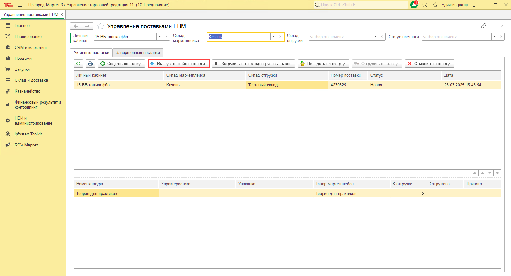Open the notifications bell icon
The width and height of the screenshot is (511, 276).
click(414, 5)
